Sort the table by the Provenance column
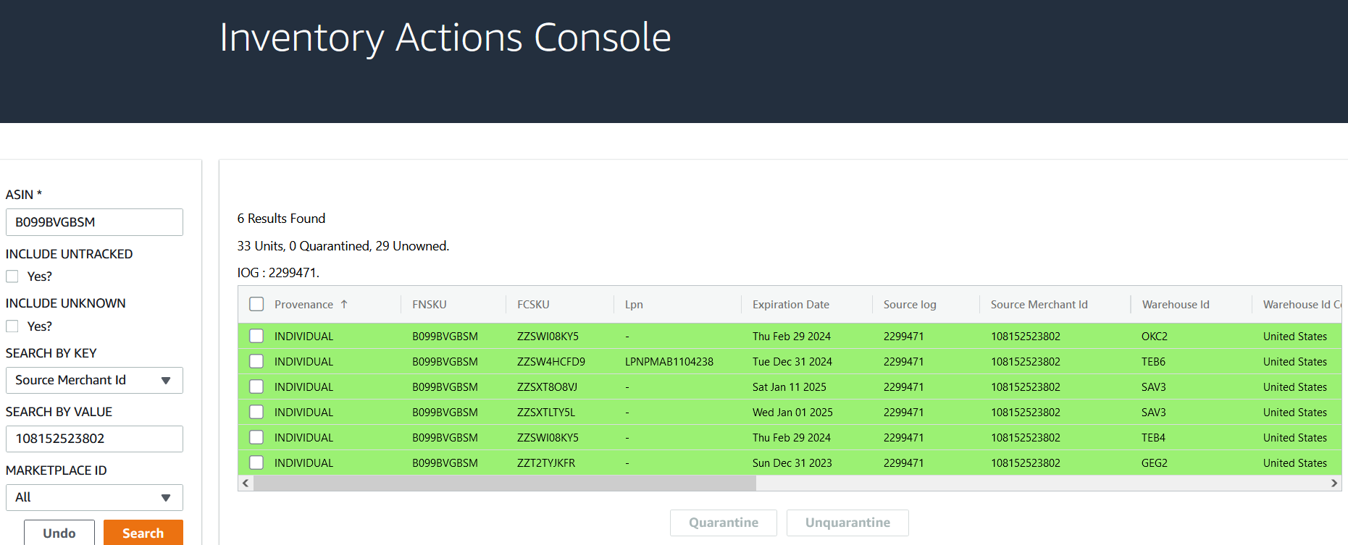Screen dimensions: 1348x545 tap(303, 305)
